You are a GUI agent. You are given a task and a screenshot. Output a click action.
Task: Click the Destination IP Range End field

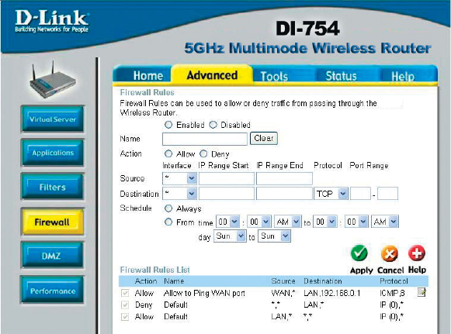click(x=284, y=194)
